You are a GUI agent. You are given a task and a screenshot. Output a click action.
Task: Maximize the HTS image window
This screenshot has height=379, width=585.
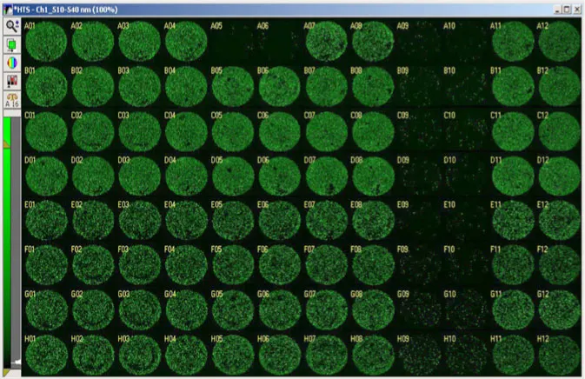coord(566,9)
